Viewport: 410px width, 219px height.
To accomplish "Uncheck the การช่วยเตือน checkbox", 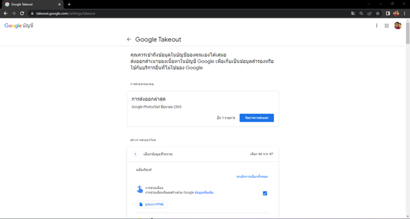I will click(x=265, y=193).
